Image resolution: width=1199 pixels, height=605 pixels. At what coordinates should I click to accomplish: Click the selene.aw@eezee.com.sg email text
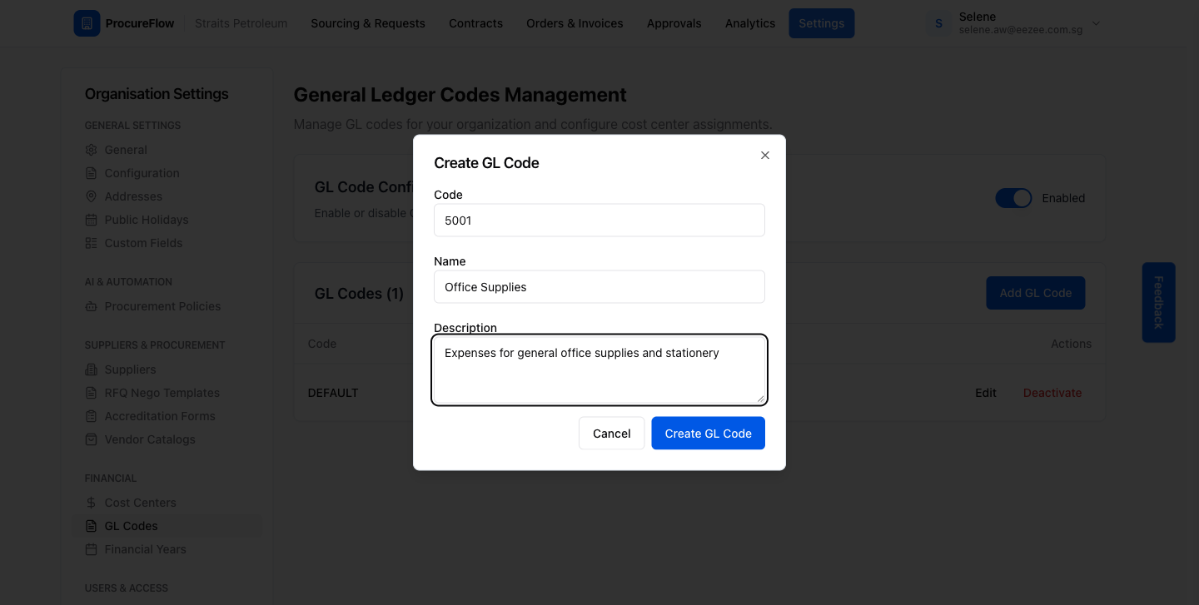1021,30
